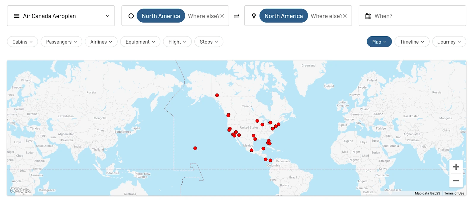Open the Stops filter dropdown
Screen dimensions: 475x209
[209, 42]
